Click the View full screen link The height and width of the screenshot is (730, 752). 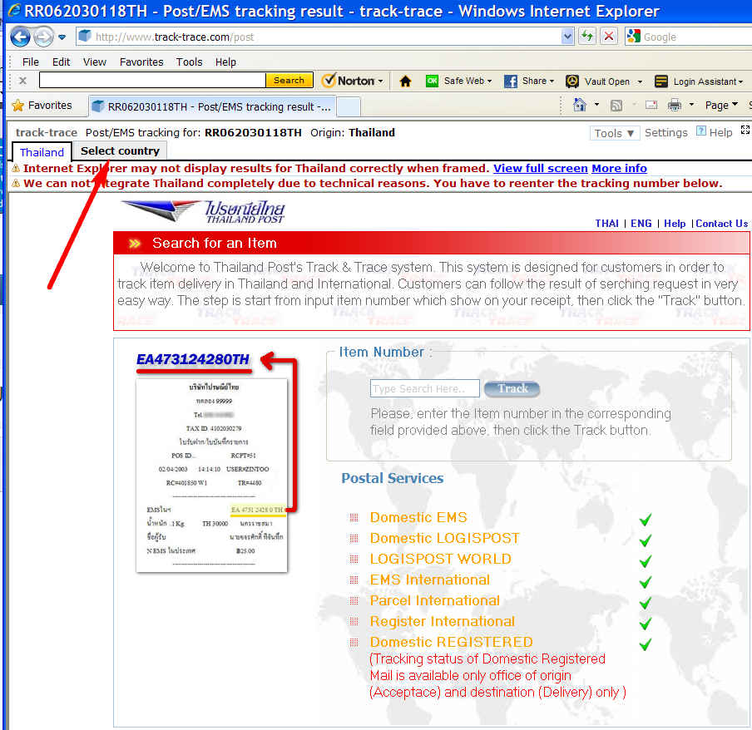(541, 168)
